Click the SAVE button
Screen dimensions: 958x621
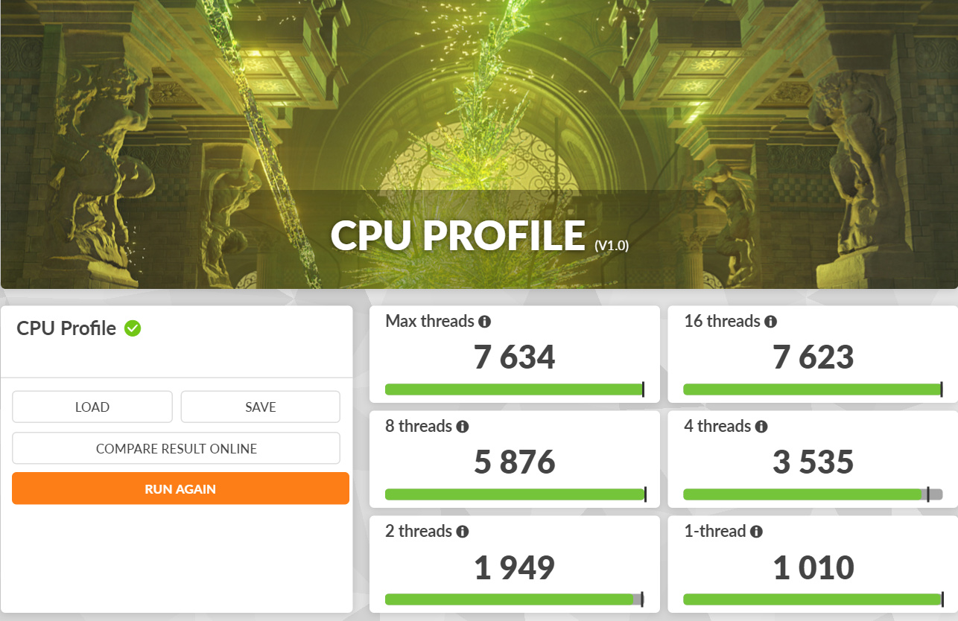point(261,407)
